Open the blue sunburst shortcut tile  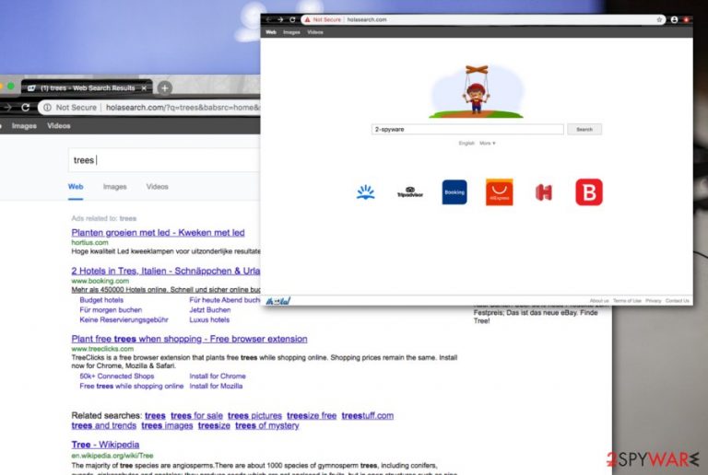(x=365, y=192)
